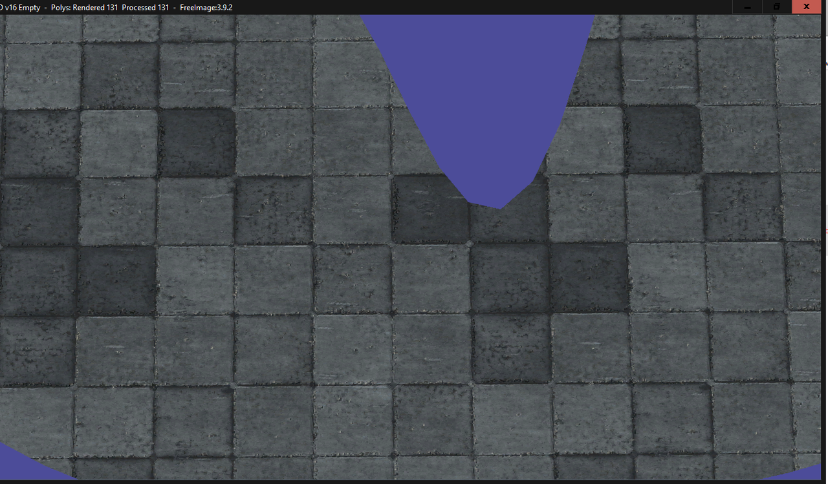Viewport: 828px width, 484px height.
Task: Select 'v16 Empty' title text
Action: [x=24, y=7]
